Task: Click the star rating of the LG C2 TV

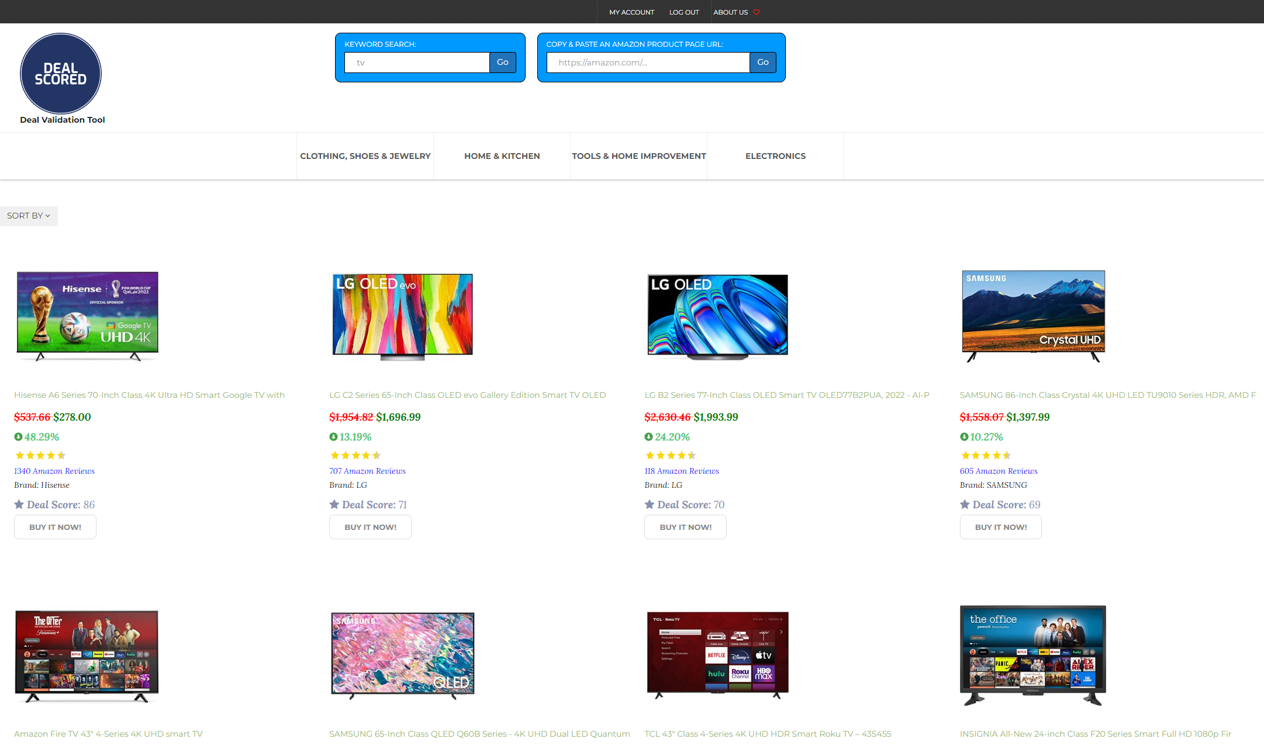Action: coord(355,455)
